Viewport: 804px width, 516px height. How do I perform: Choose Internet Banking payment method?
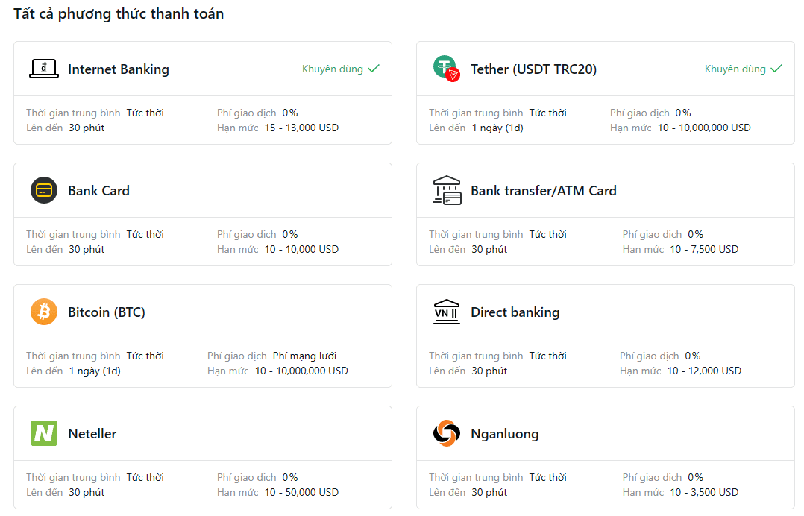point(203,92)
